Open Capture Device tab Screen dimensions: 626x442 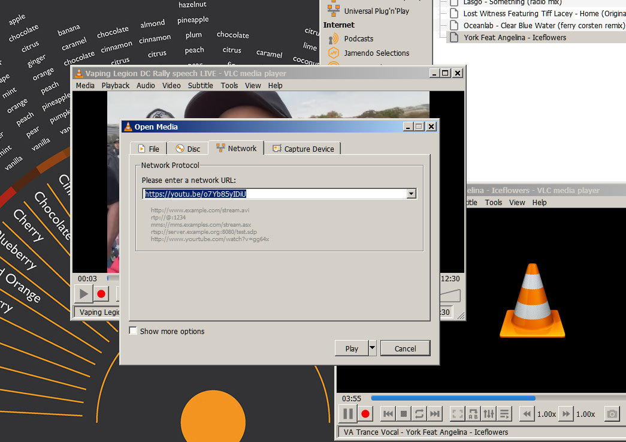click(303, 149)
